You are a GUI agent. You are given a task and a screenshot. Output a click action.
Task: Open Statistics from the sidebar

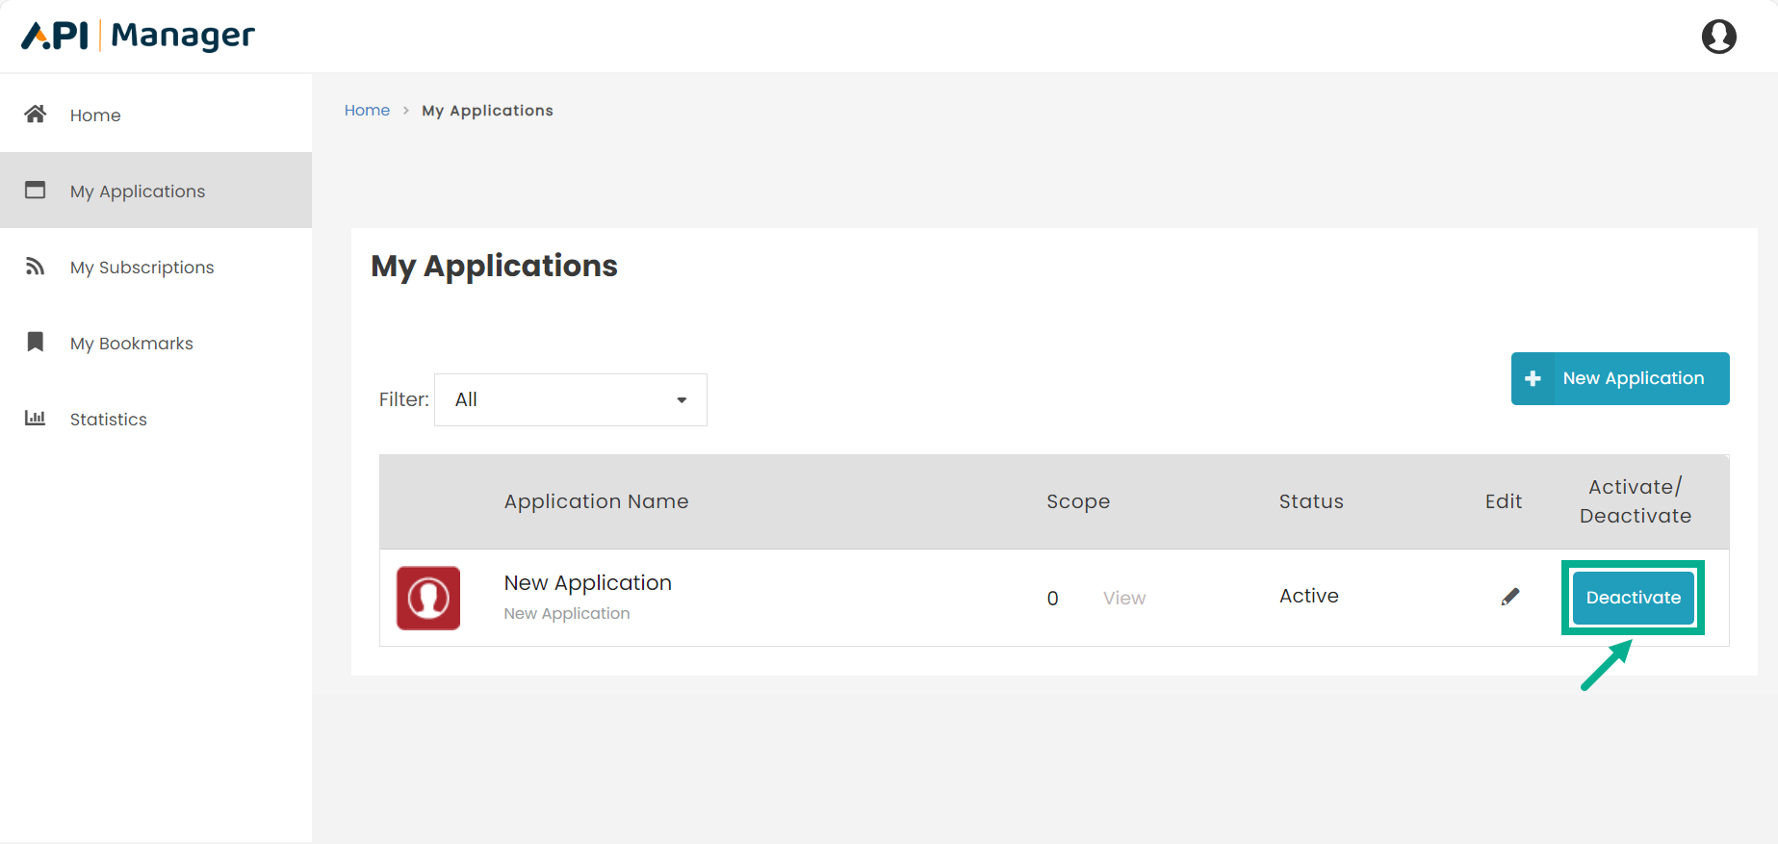click(x=108, y=420)
